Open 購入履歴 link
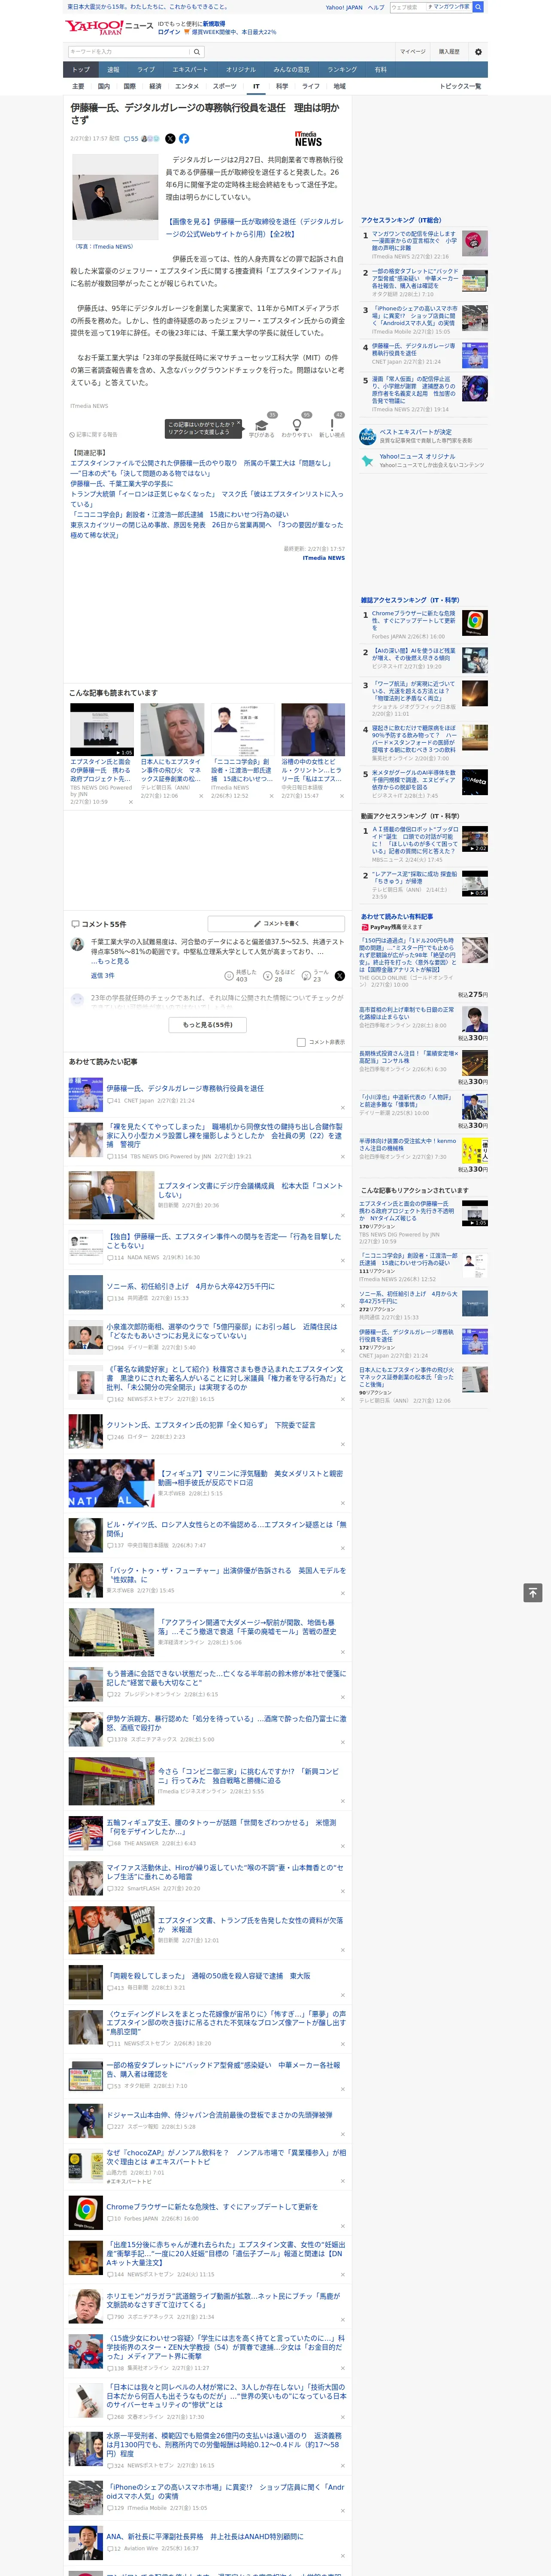The image size is (551, 2576). (449, 52)
